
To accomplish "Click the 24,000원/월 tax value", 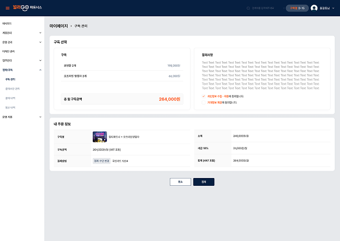I will [240, 148].
